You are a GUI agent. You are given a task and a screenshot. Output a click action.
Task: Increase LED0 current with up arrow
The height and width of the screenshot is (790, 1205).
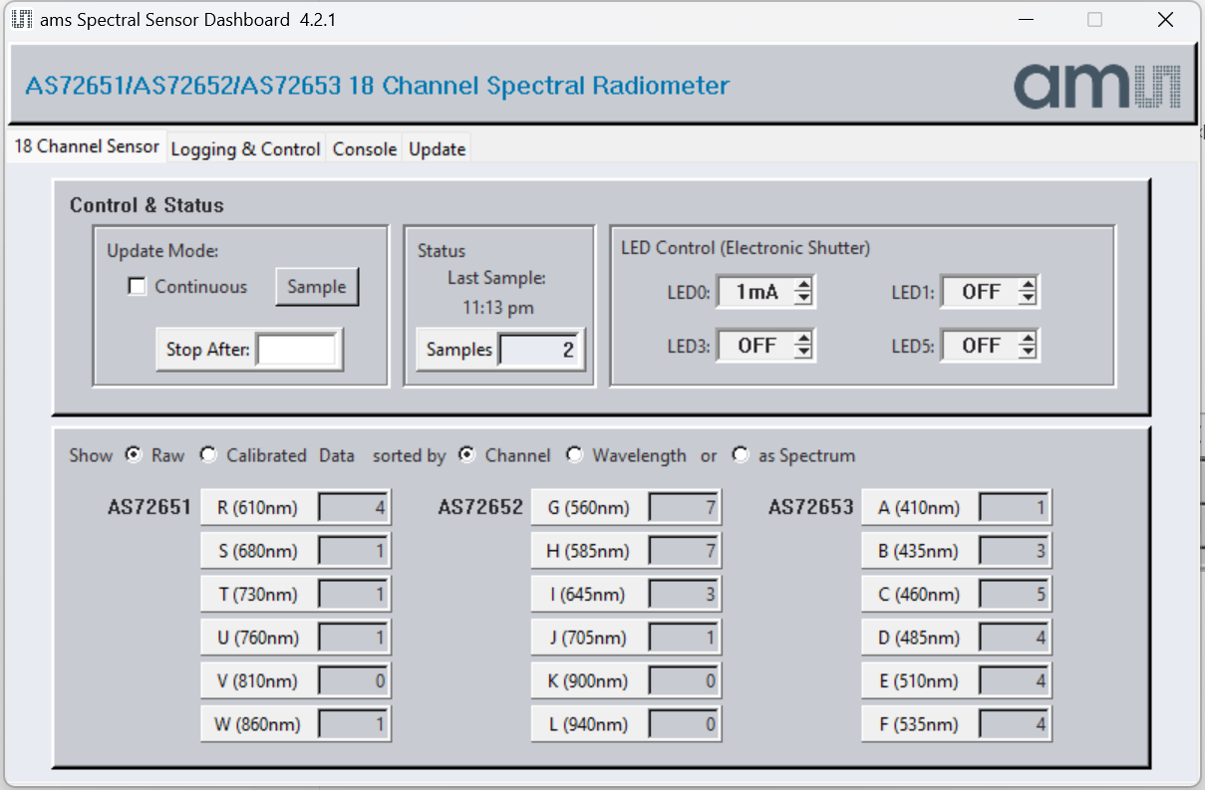point(803,286)
